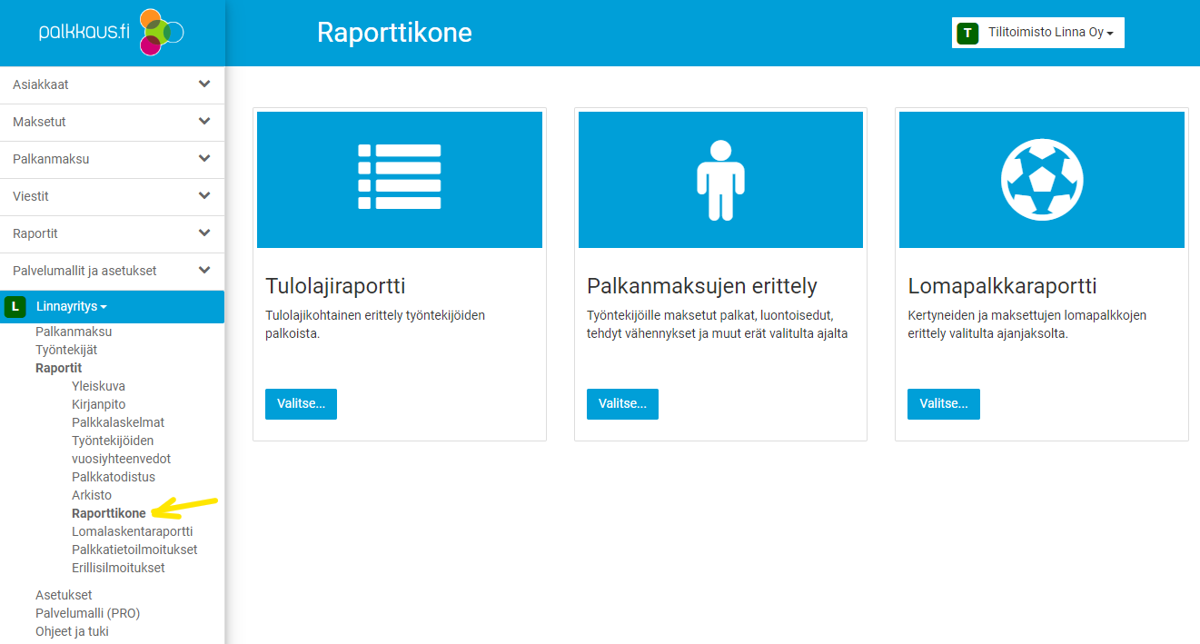Viewport: 1200px width, 644px height.
Task: Open the Maksetut menu
Action: point(113,122)
